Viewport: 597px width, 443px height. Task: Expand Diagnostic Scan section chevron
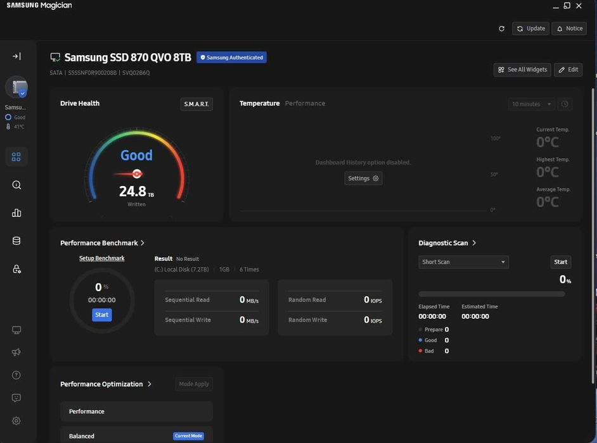pyautogui.click(x=474, y=242)
